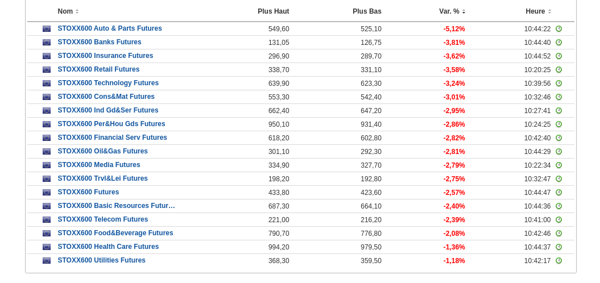The image size is (600, 283).
Task: Open the STOXX600 Insurance Futures link
Action: 105,56
